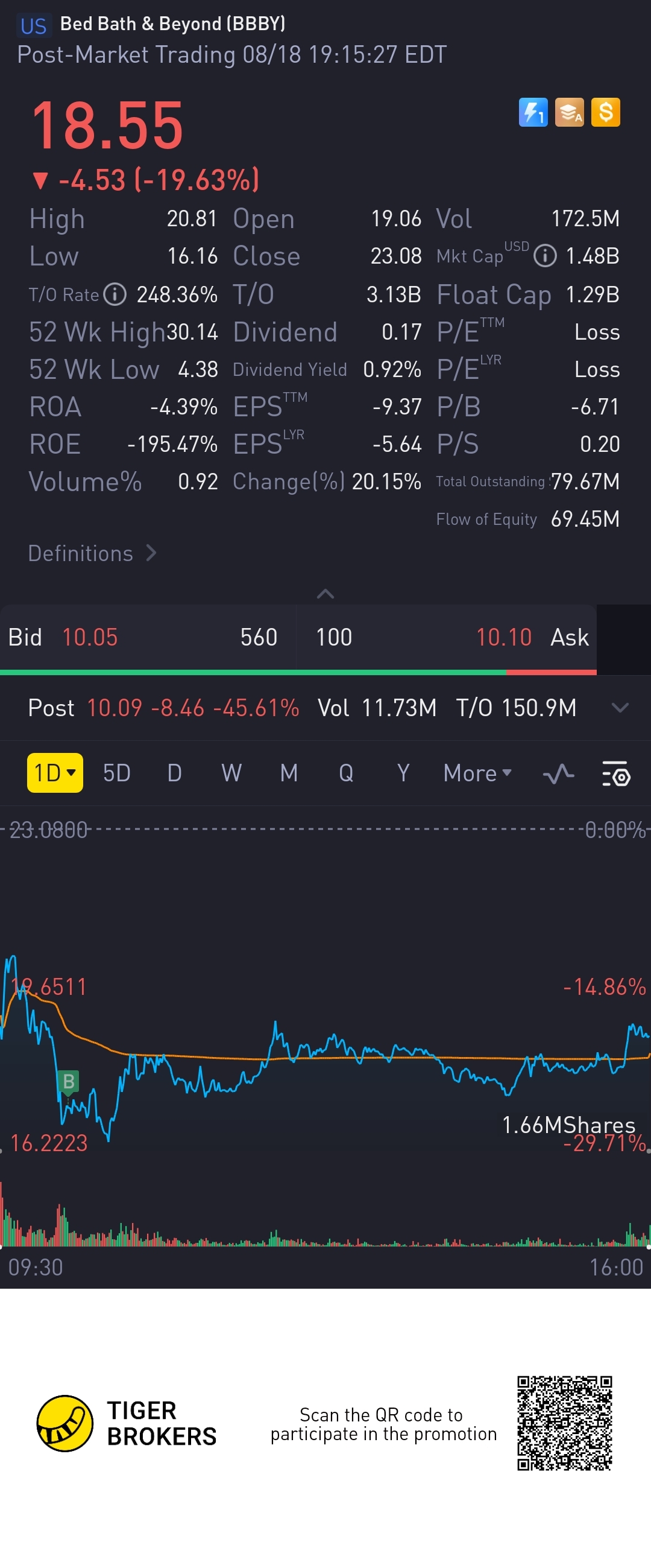
Task: Tap the green B marker on chart
Action: click(69, 1081)
